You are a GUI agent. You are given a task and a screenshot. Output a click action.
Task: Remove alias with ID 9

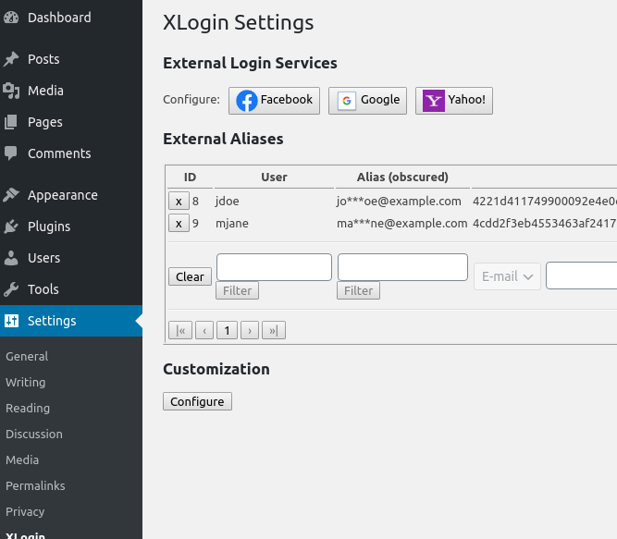[x=179, y=223]
